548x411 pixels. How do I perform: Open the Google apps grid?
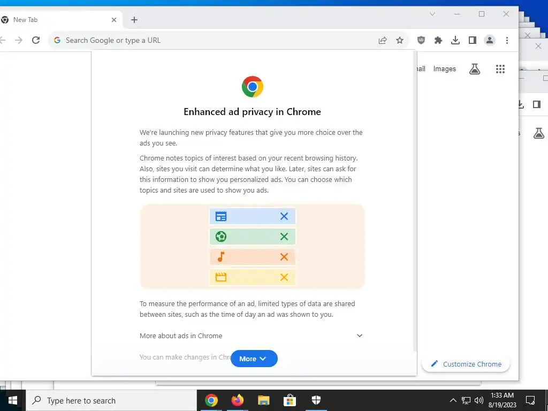click(500, 69)
